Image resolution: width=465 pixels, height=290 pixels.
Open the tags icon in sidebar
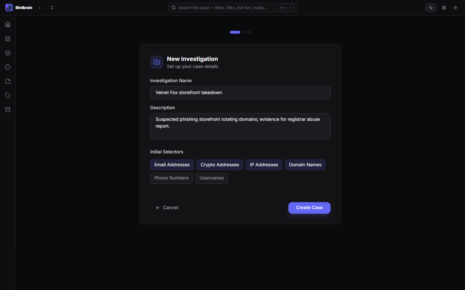point(8,95)
